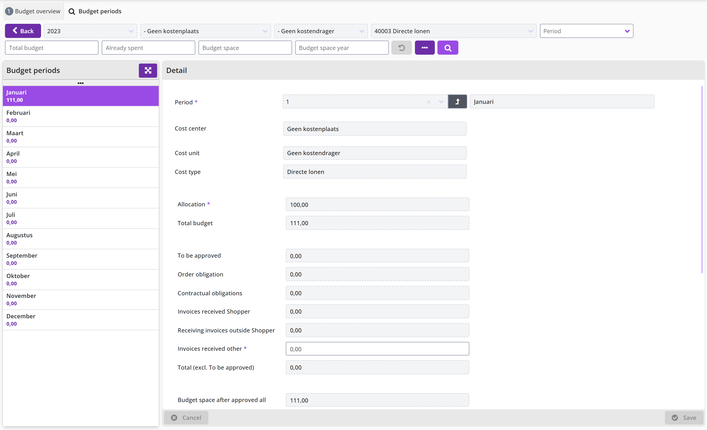Select the November budget period
This screenshot has width=707, height=430.
tap(81, 300)
